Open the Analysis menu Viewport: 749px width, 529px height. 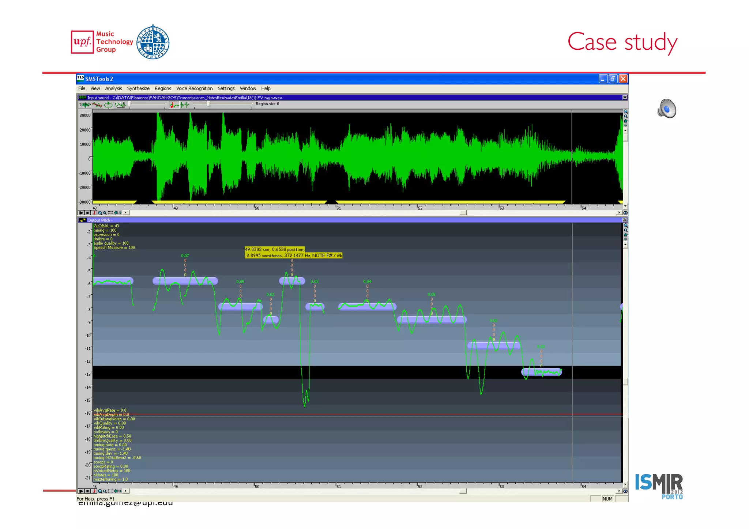coord(113,88)
